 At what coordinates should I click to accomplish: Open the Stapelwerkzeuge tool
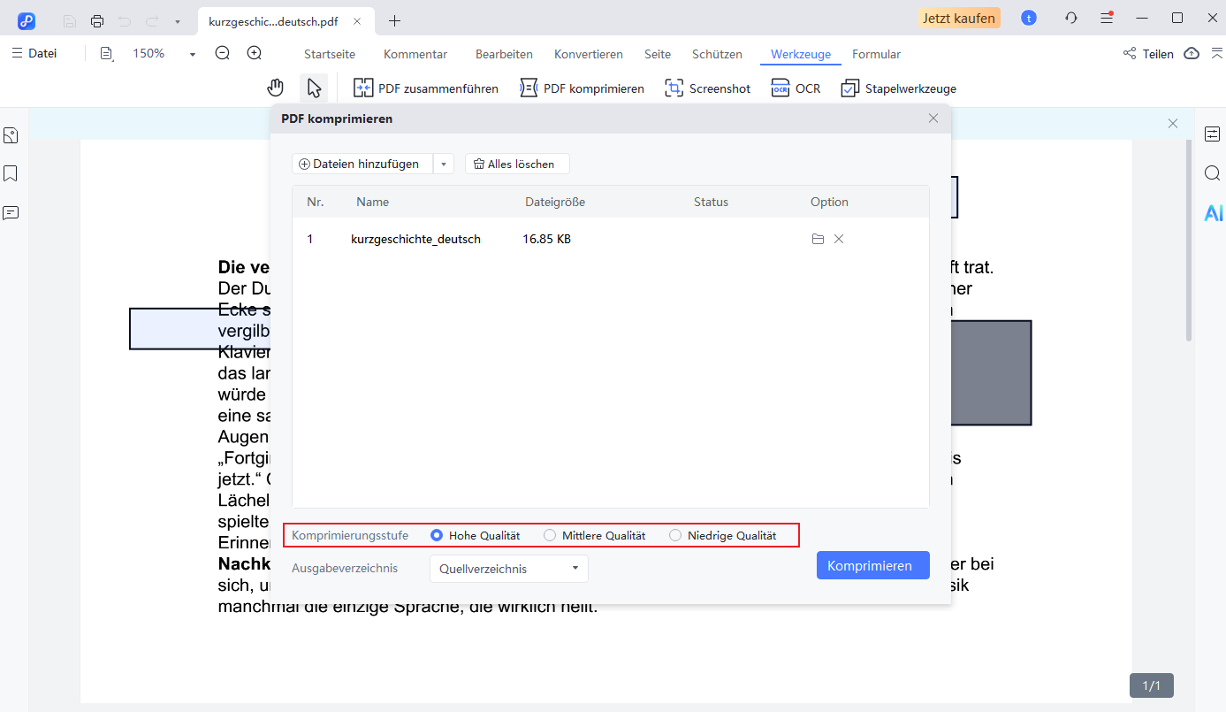click(x=898, y=88)
